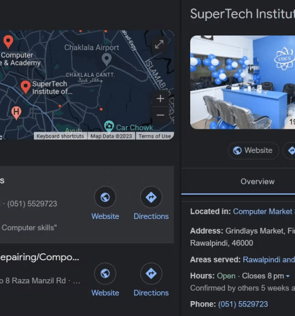Expand the map to fullscreen
The width and height of the screenshot is (295, 316).
click(x=159, y=44)
